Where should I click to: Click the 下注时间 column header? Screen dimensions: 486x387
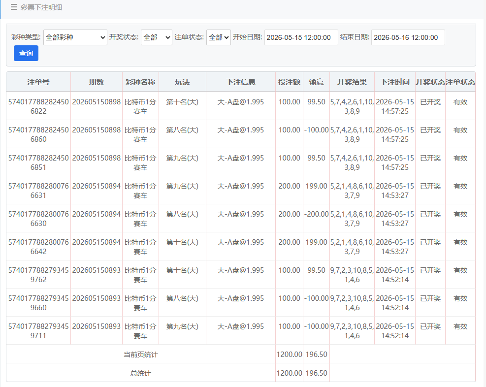pyautogui.click(x=395, y=82)
